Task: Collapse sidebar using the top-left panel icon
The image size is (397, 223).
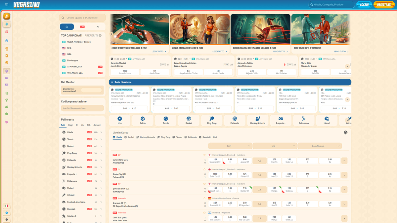Action: 6,5
